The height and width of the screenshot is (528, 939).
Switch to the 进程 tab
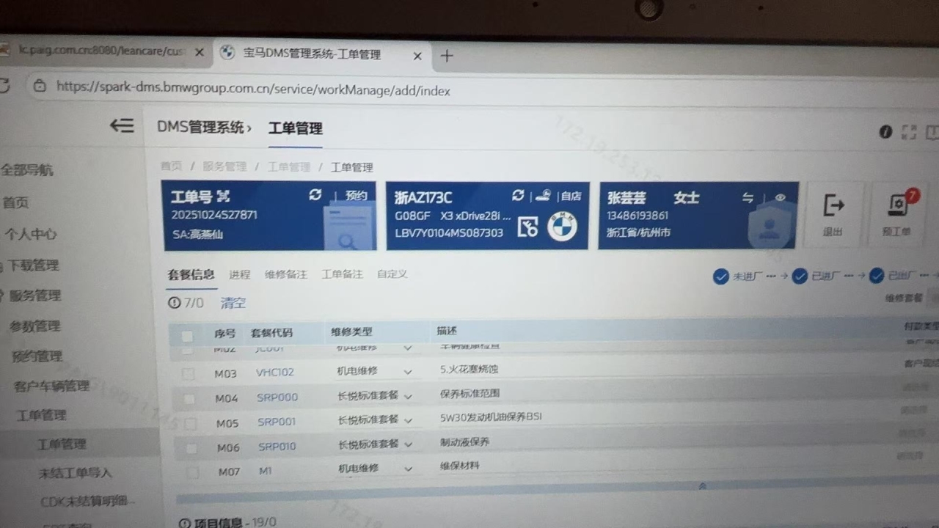[x=239, y=274]
